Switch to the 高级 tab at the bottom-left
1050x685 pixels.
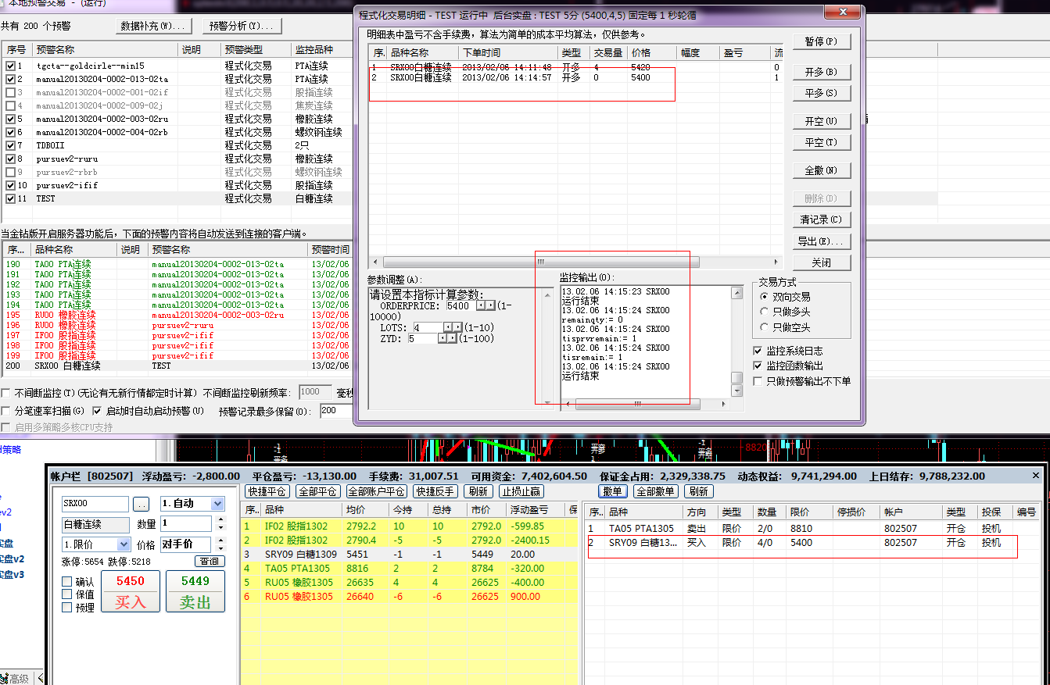click(19, 678)
